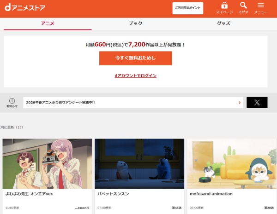
Task: Click 今すぐ無料おためし button
Action: pyautogui.click(x=135, y=58)
